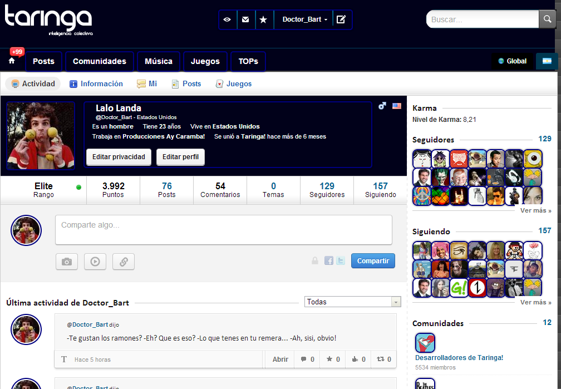Switch to the Posts profile tab

pos(186,83)
